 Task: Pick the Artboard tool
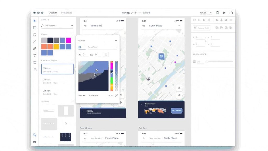35,62
